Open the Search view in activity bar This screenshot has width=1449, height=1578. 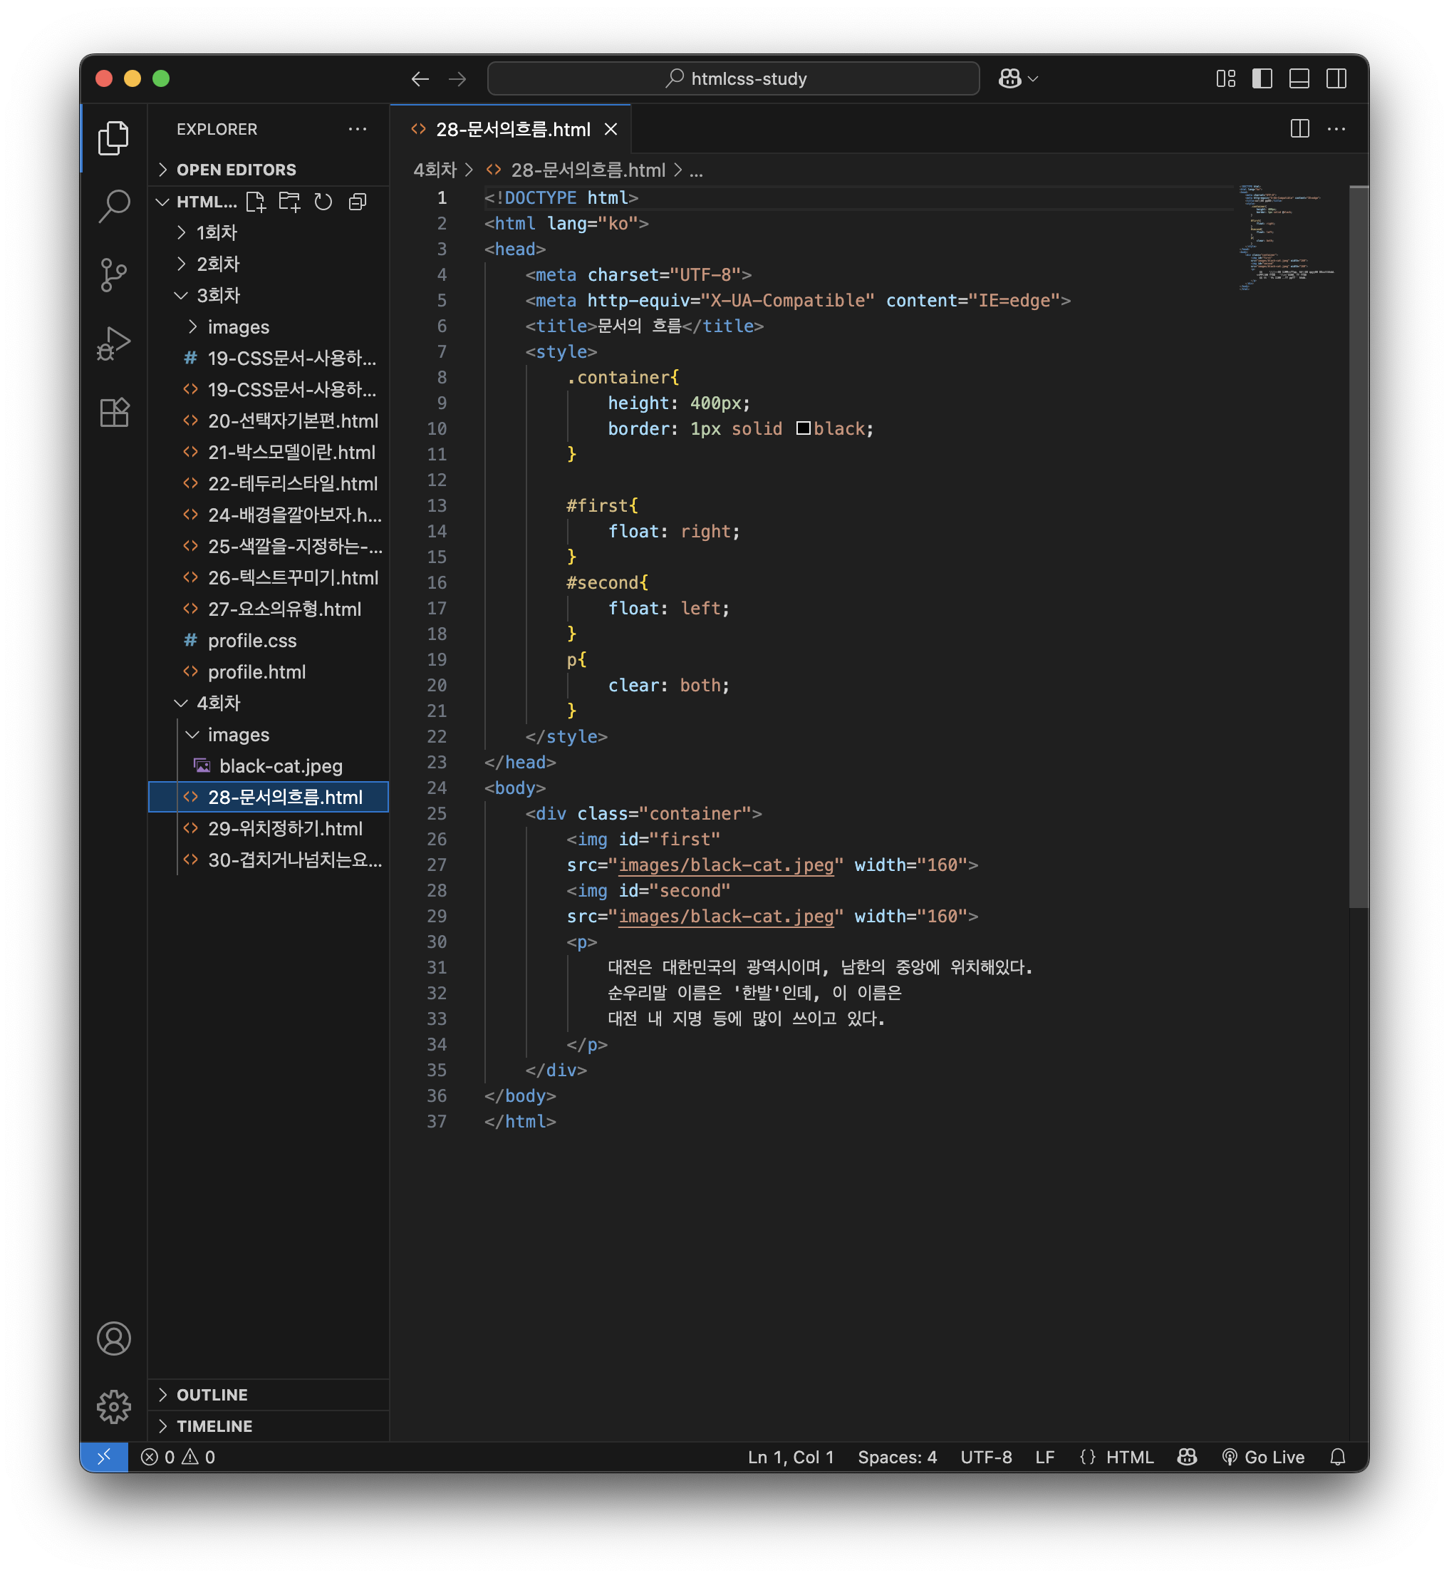point(114,206)
